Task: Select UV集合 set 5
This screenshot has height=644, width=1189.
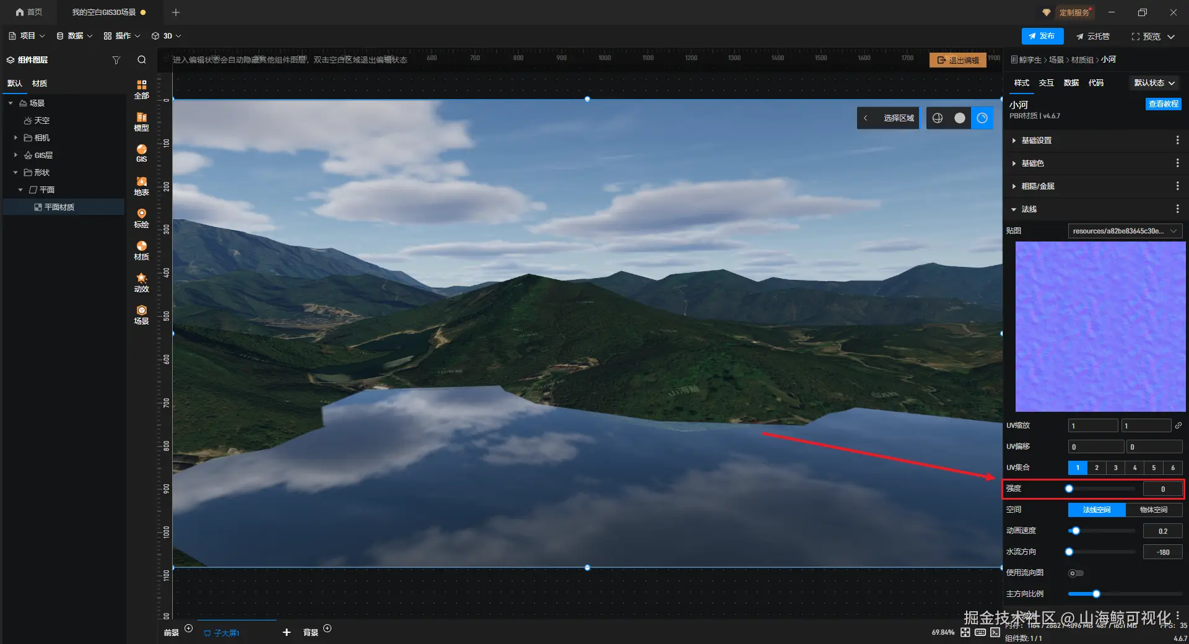Action: click(x=1154, y=468)
